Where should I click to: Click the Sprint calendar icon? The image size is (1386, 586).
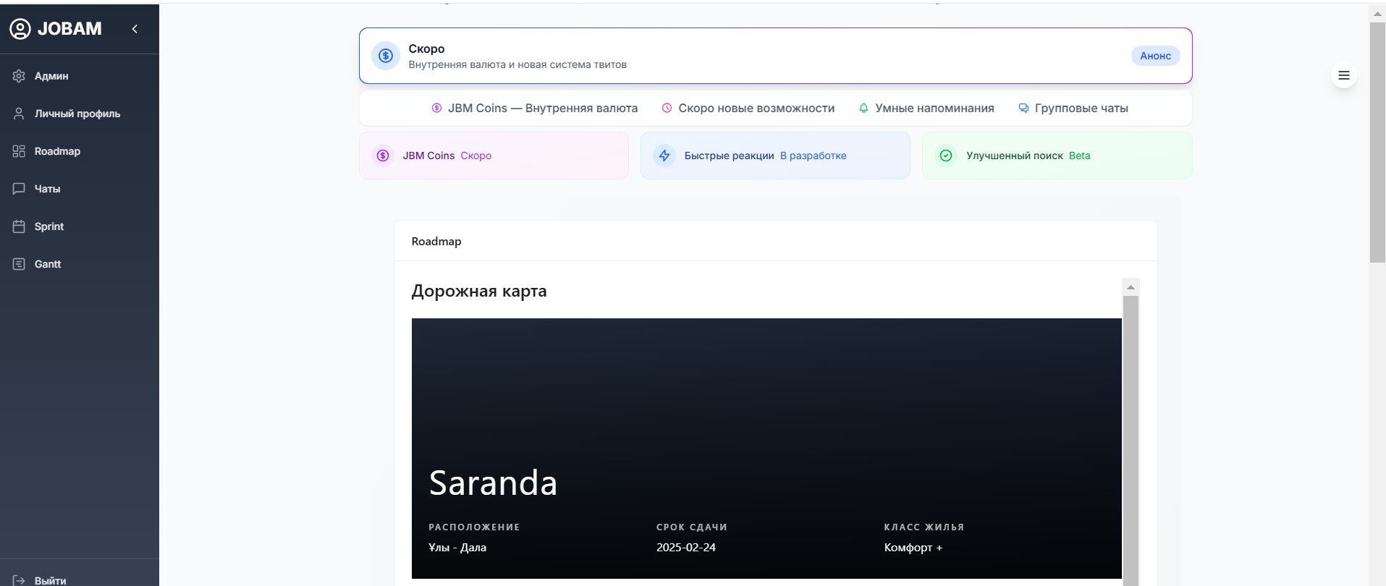(x=19, y=226)
